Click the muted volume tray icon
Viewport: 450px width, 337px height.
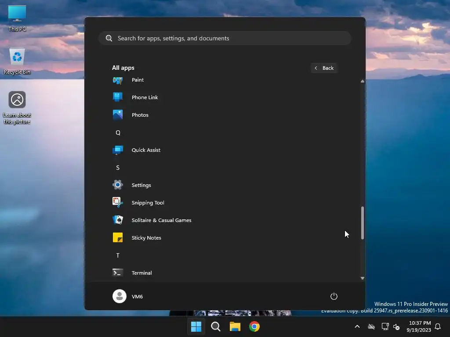[397, 326]
